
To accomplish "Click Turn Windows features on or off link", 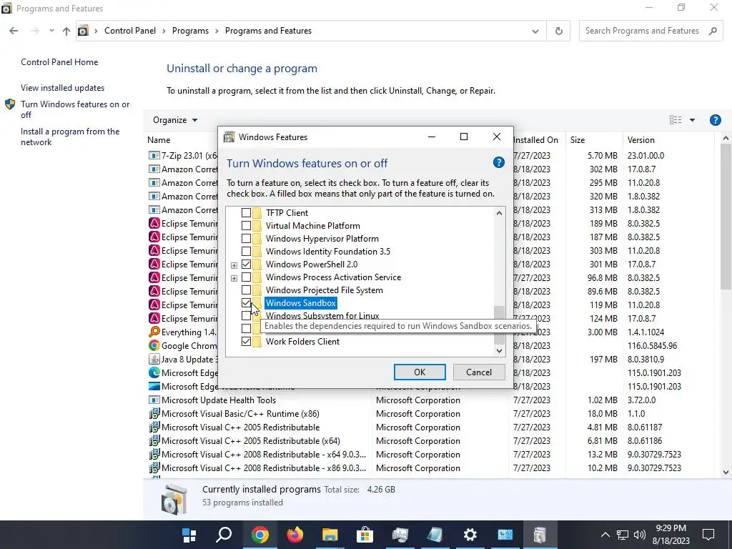I will (x=75, y=109).
